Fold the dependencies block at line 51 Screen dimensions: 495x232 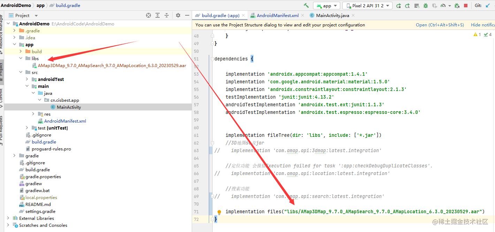[212, 59]
